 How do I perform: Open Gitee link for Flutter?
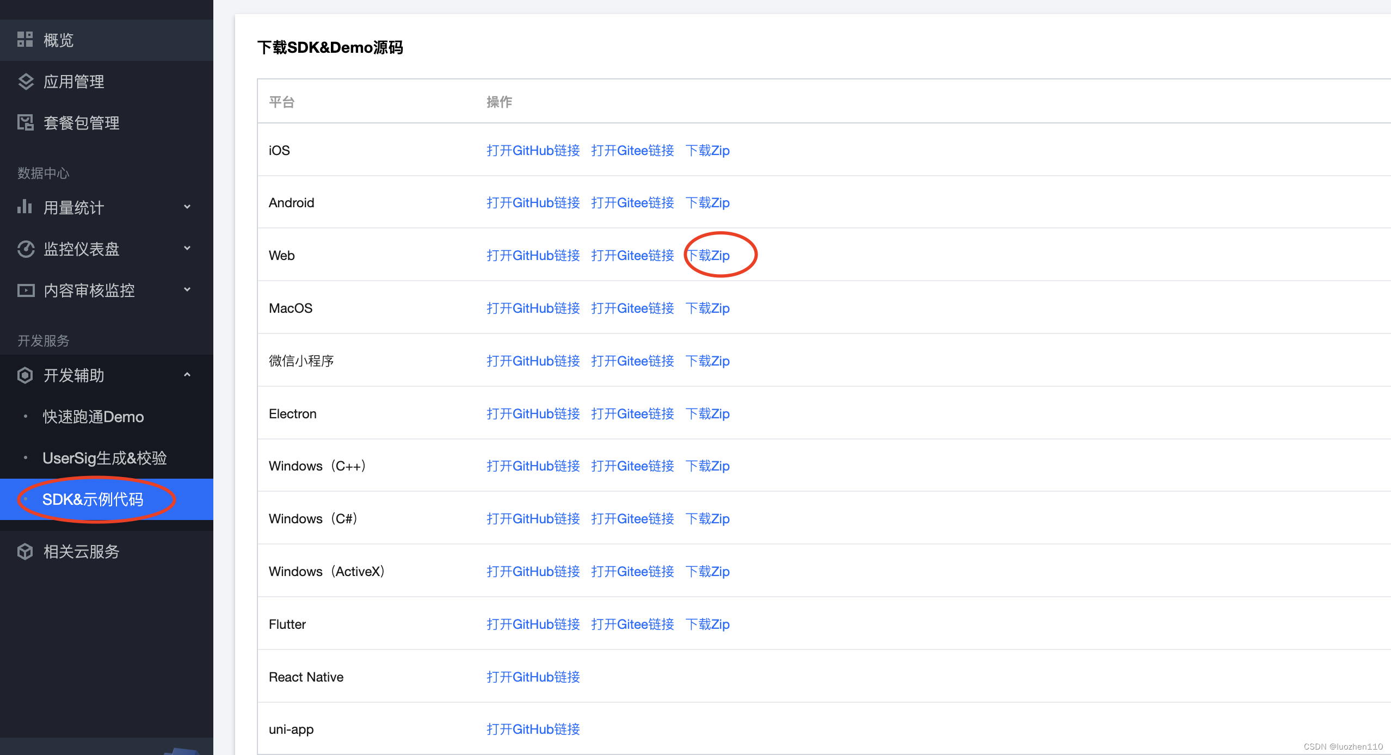click(x=632, y=624)
